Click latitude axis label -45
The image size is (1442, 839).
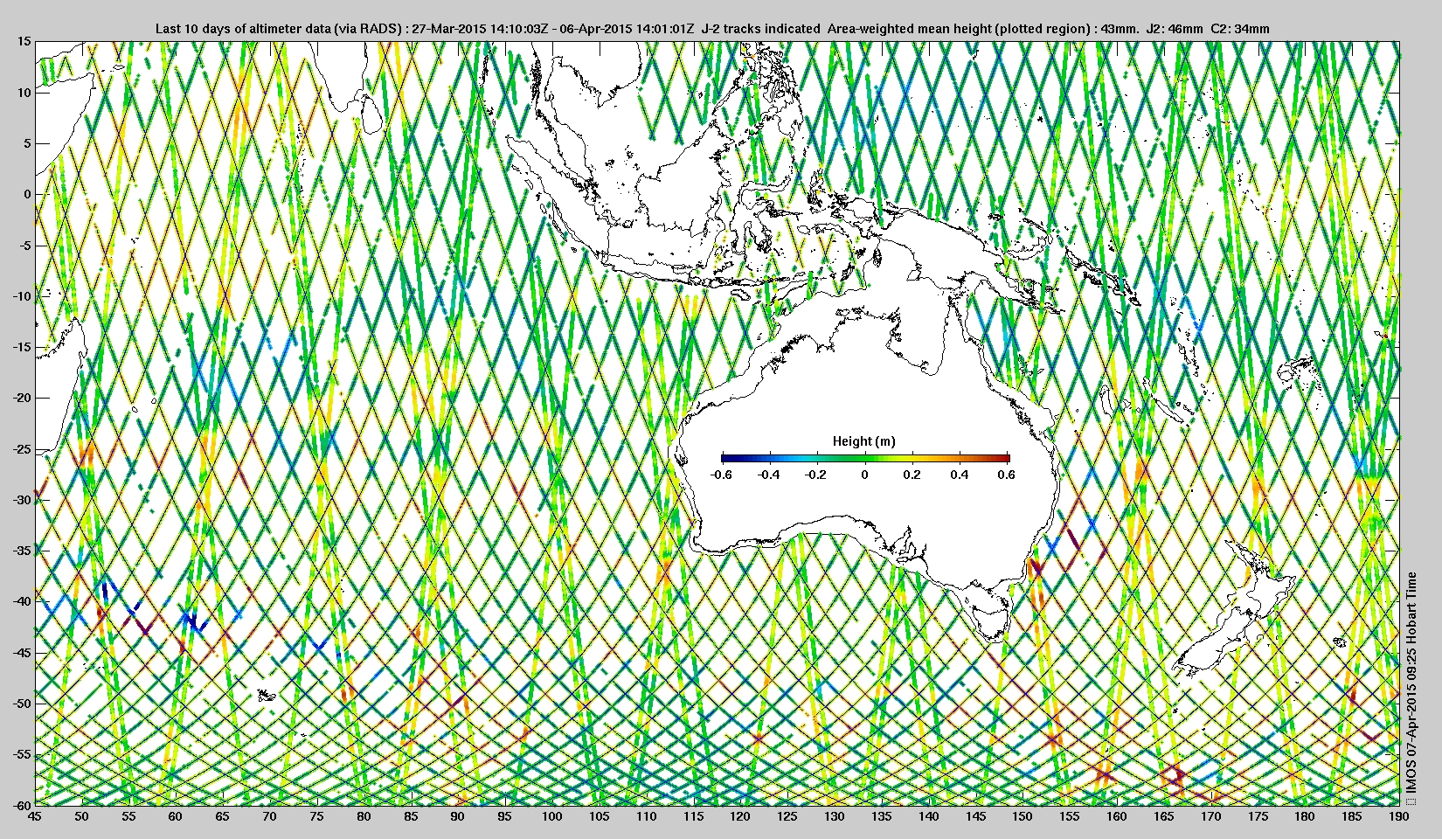21,653
